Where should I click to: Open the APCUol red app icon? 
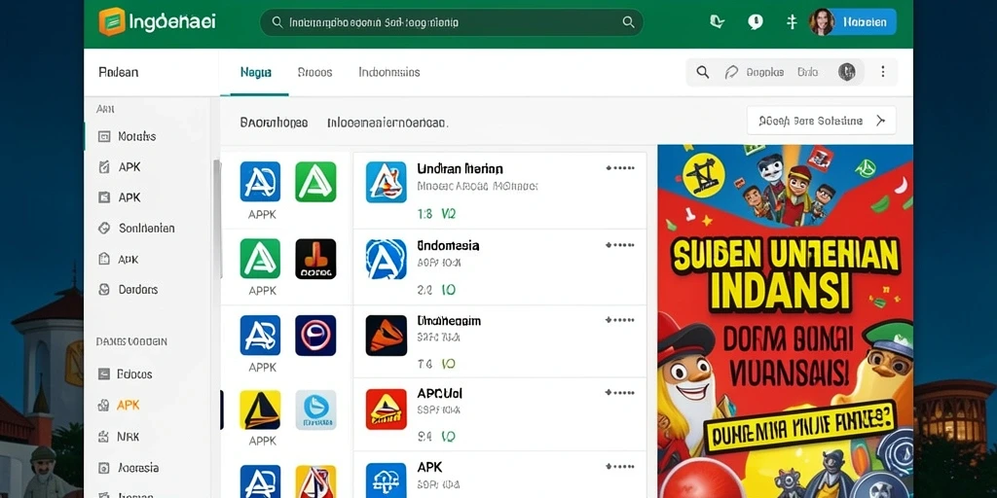[386, 409]
